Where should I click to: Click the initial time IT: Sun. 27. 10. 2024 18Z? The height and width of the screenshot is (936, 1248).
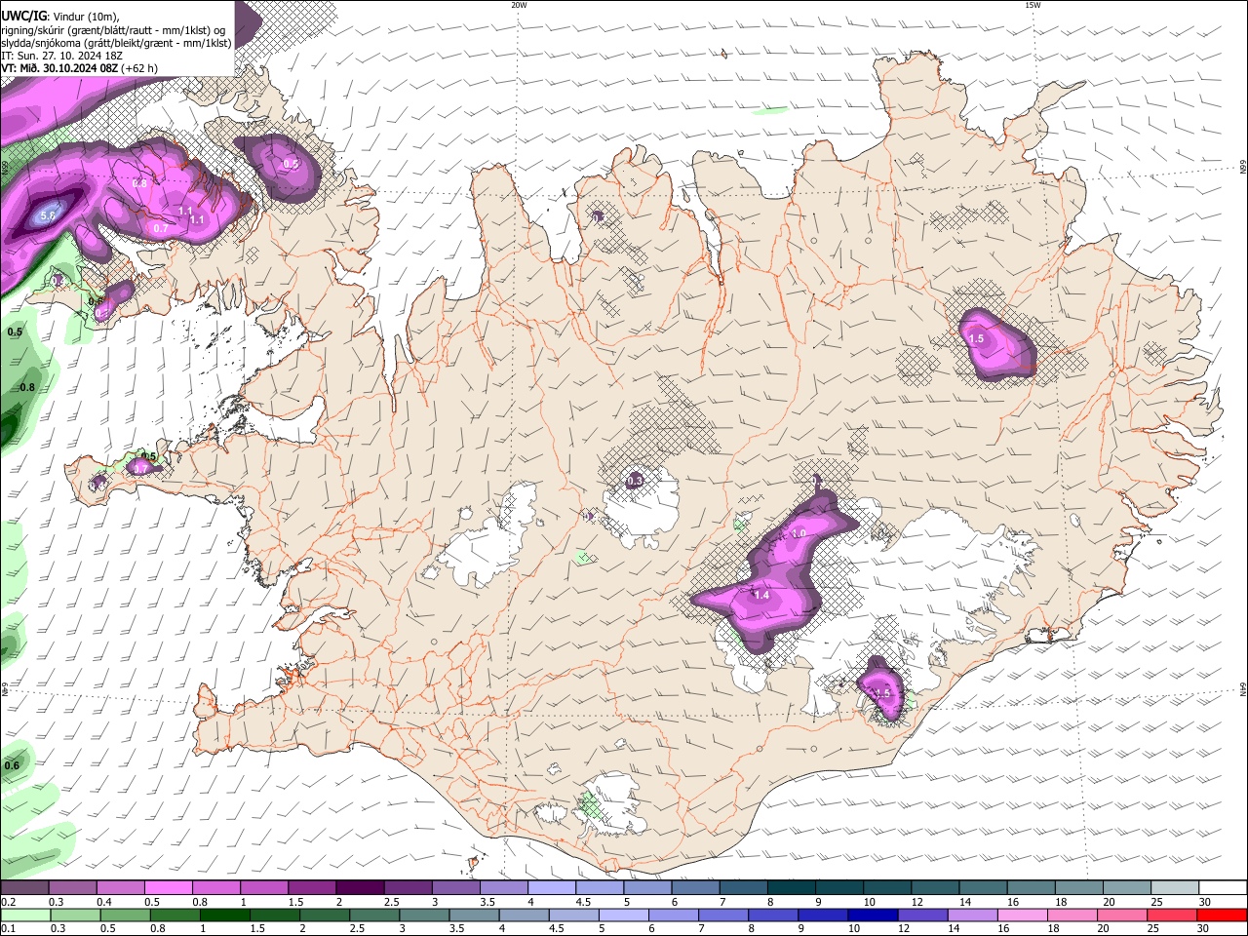pyautogui.click(x=61, y=56)
